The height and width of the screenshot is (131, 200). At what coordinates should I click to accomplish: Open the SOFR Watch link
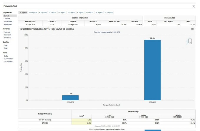click(x=8, y=59)
